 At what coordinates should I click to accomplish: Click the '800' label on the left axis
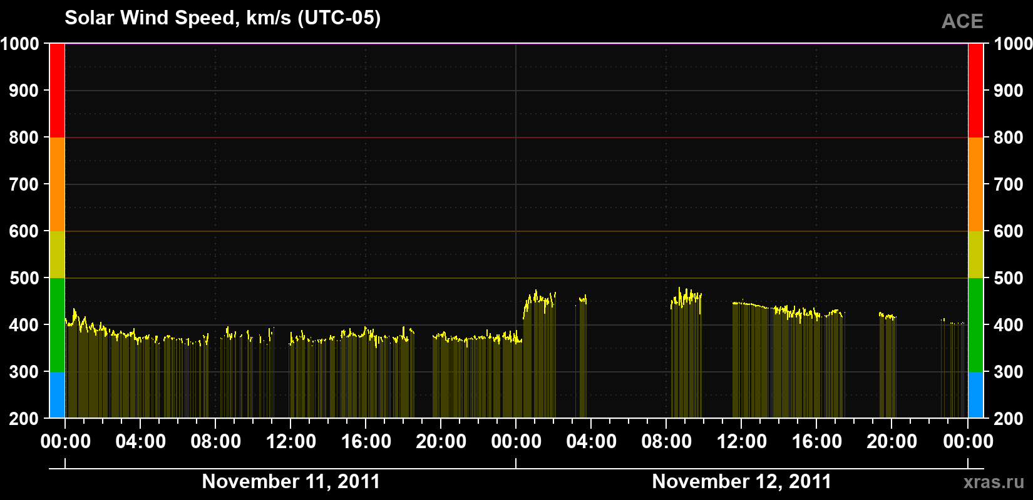tap(24, 137)
